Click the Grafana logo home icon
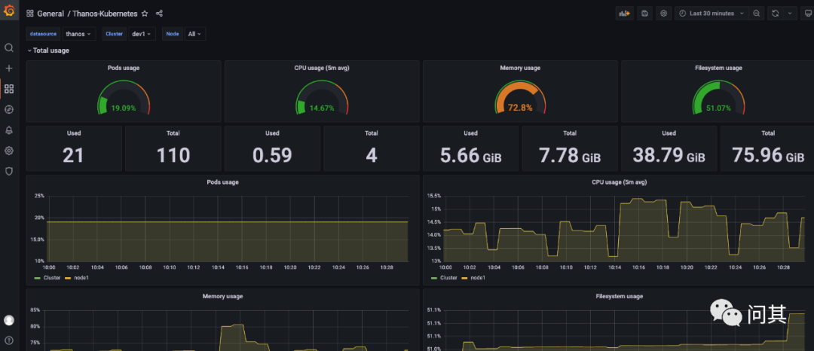Screen dimensions: 814x351 point(9,11)
